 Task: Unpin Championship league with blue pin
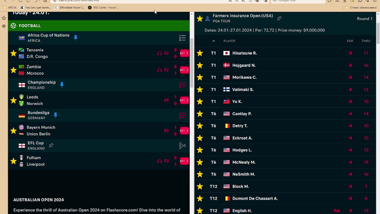pyautogui.click(x=62, y=84)
